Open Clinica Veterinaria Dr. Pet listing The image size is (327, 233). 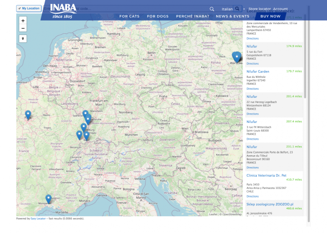pos(266,175)
